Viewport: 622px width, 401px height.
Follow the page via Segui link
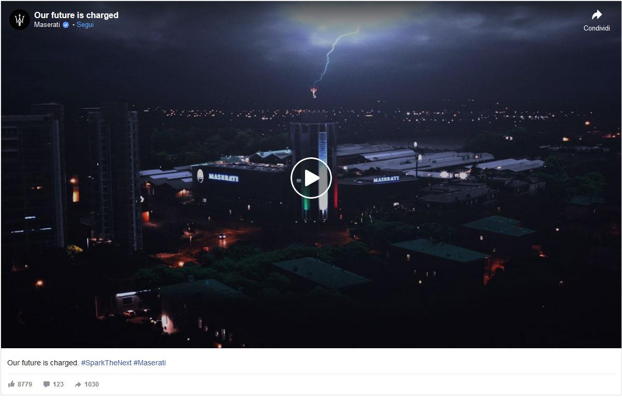tap(85, 24)
